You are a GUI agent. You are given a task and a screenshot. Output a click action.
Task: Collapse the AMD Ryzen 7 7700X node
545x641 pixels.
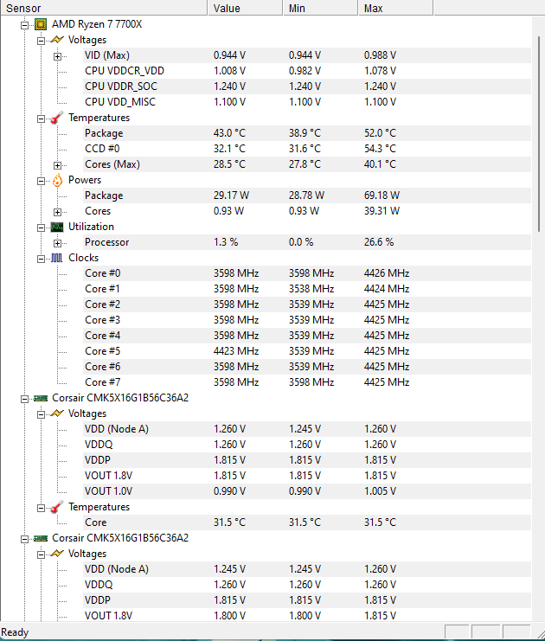24,25
